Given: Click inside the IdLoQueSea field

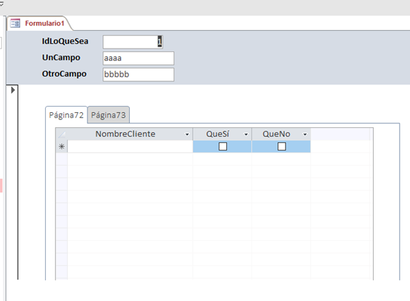Looking at the screenshot, I should point(130,42).
